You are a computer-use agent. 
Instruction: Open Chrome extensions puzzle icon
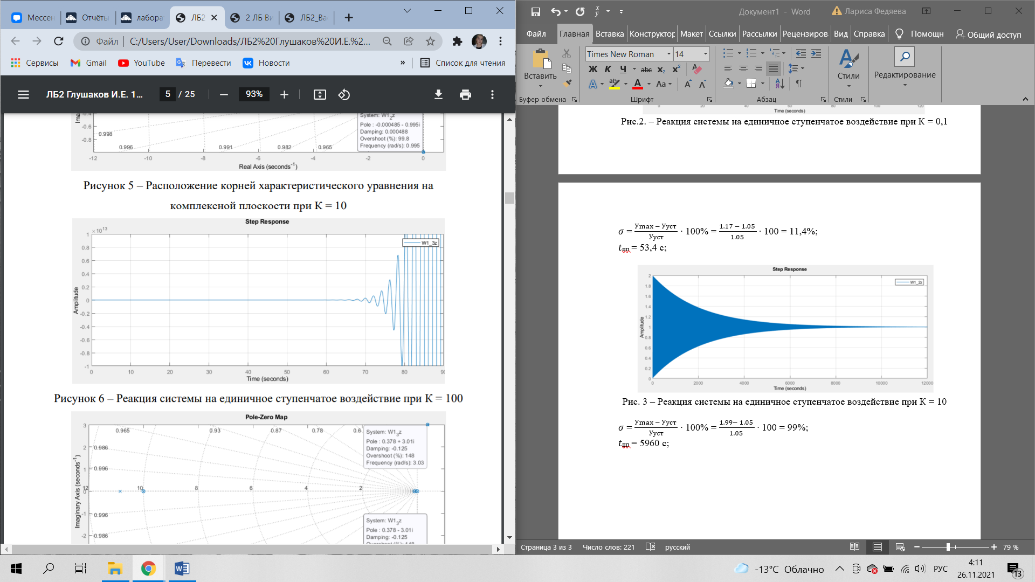coord(457,41)
